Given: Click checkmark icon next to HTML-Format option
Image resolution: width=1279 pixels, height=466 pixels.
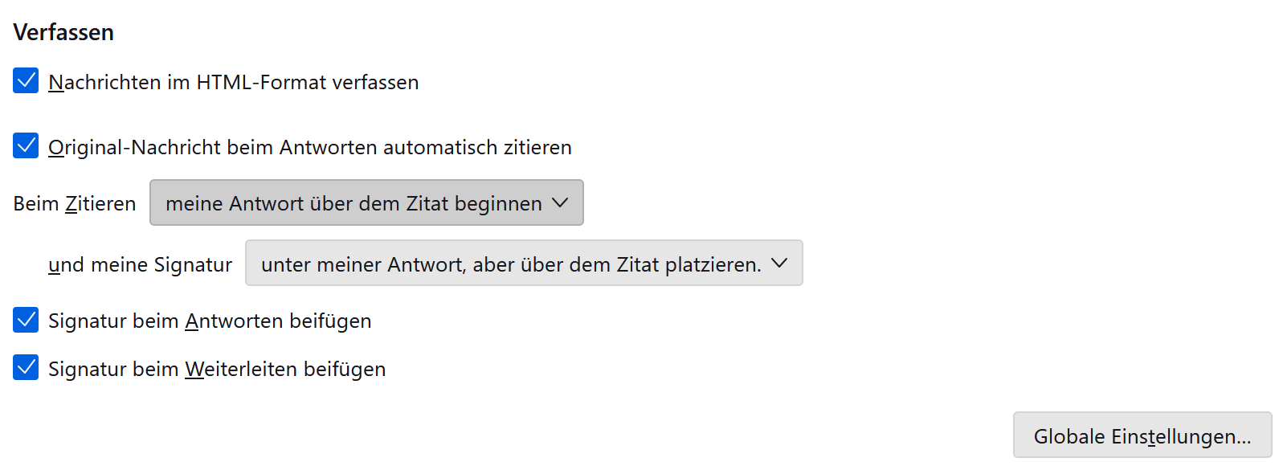Looking at the screenshot, I should (26, 81).
